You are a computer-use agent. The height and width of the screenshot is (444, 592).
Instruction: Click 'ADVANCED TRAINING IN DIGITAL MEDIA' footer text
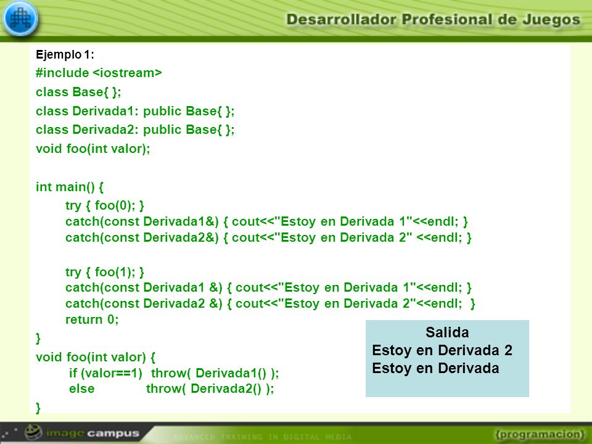[263, 437]
